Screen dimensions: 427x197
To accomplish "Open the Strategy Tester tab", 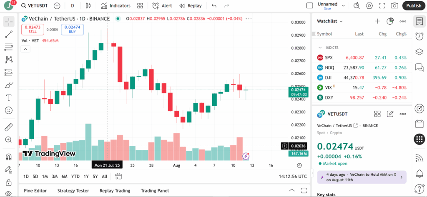I will pos(73,191).
